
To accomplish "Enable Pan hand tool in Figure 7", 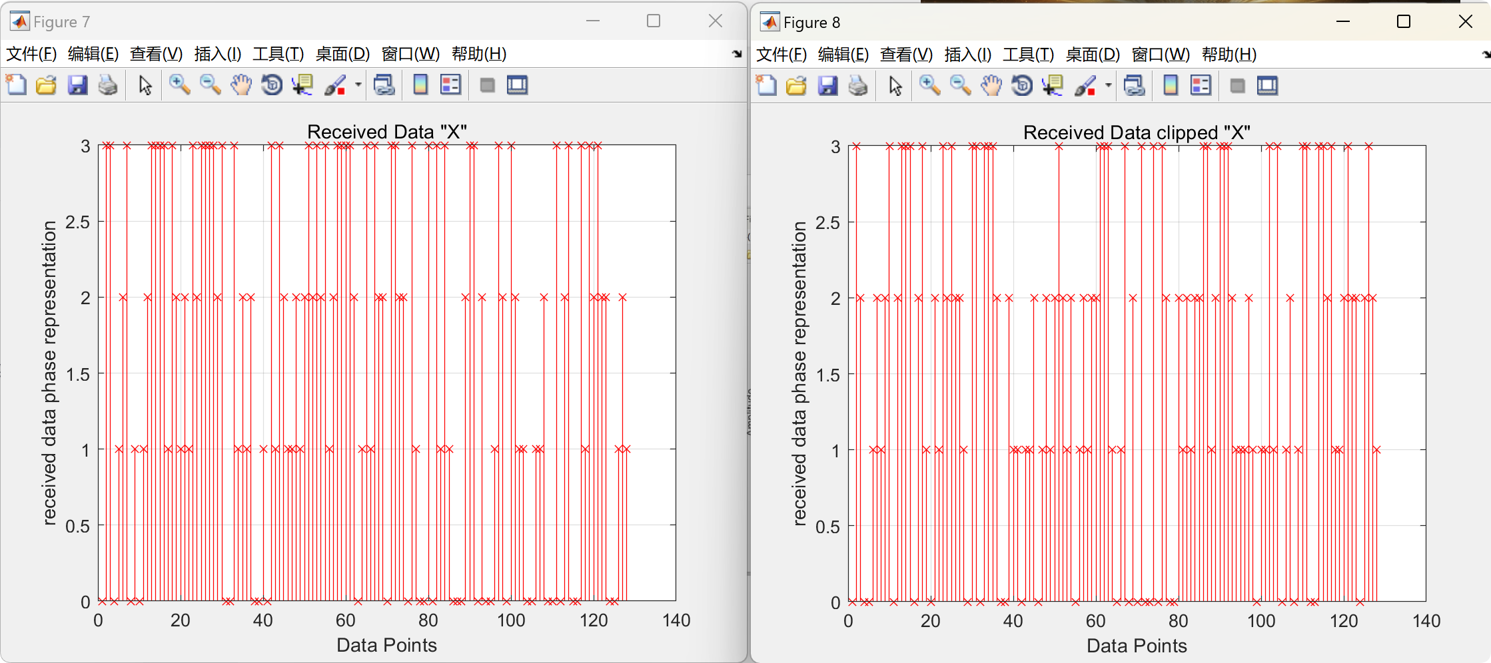I will [x=241, y=85].
